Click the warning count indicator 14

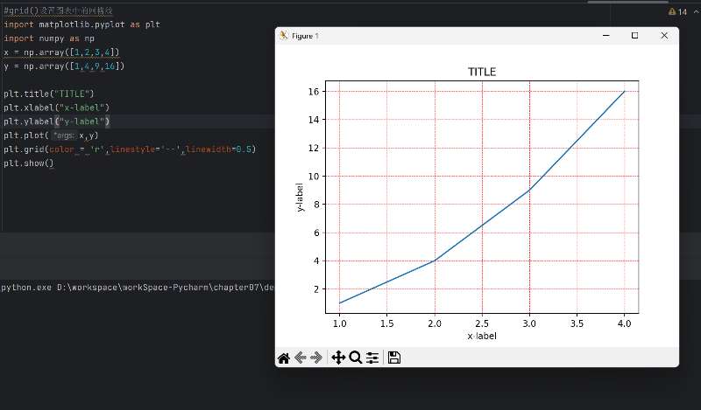click(x=677, y=12)
